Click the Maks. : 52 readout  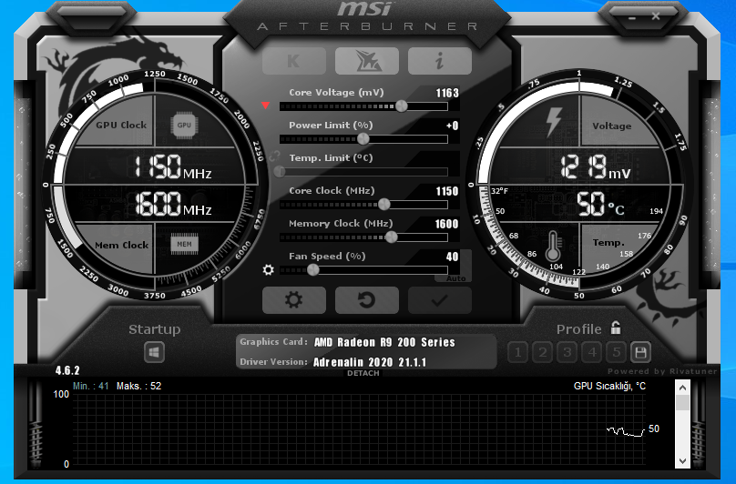point(139,386)
